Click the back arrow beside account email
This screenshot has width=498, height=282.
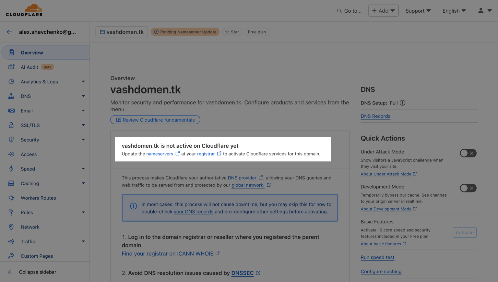pos(9,32)
